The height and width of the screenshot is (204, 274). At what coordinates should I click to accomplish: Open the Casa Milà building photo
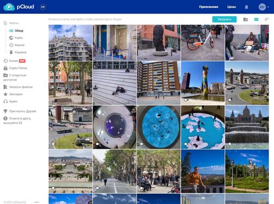click(70, 43)
